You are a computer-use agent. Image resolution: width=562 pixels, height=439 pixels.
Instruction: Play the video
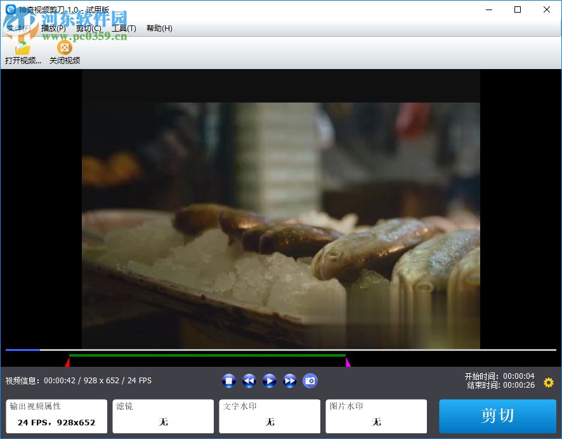270,381
